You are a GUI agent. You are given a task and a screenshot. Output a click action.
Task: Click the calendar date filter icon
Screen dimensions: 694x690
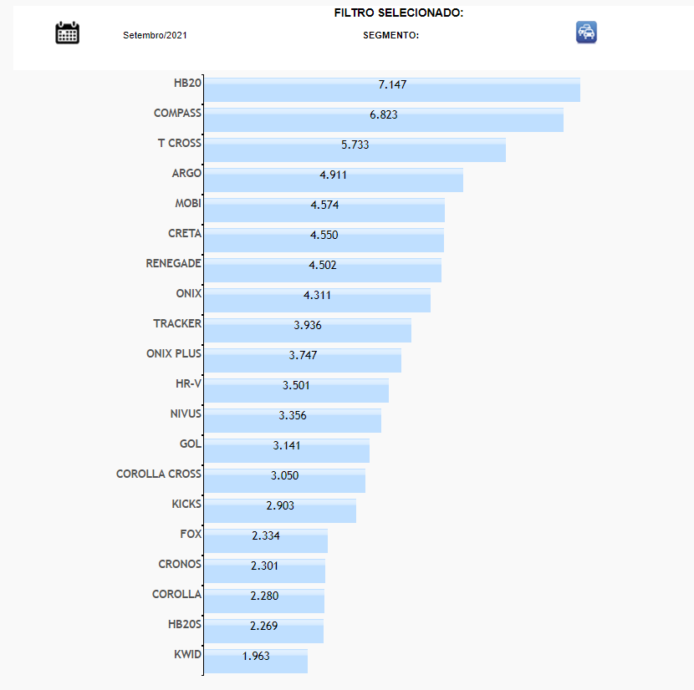67,33
